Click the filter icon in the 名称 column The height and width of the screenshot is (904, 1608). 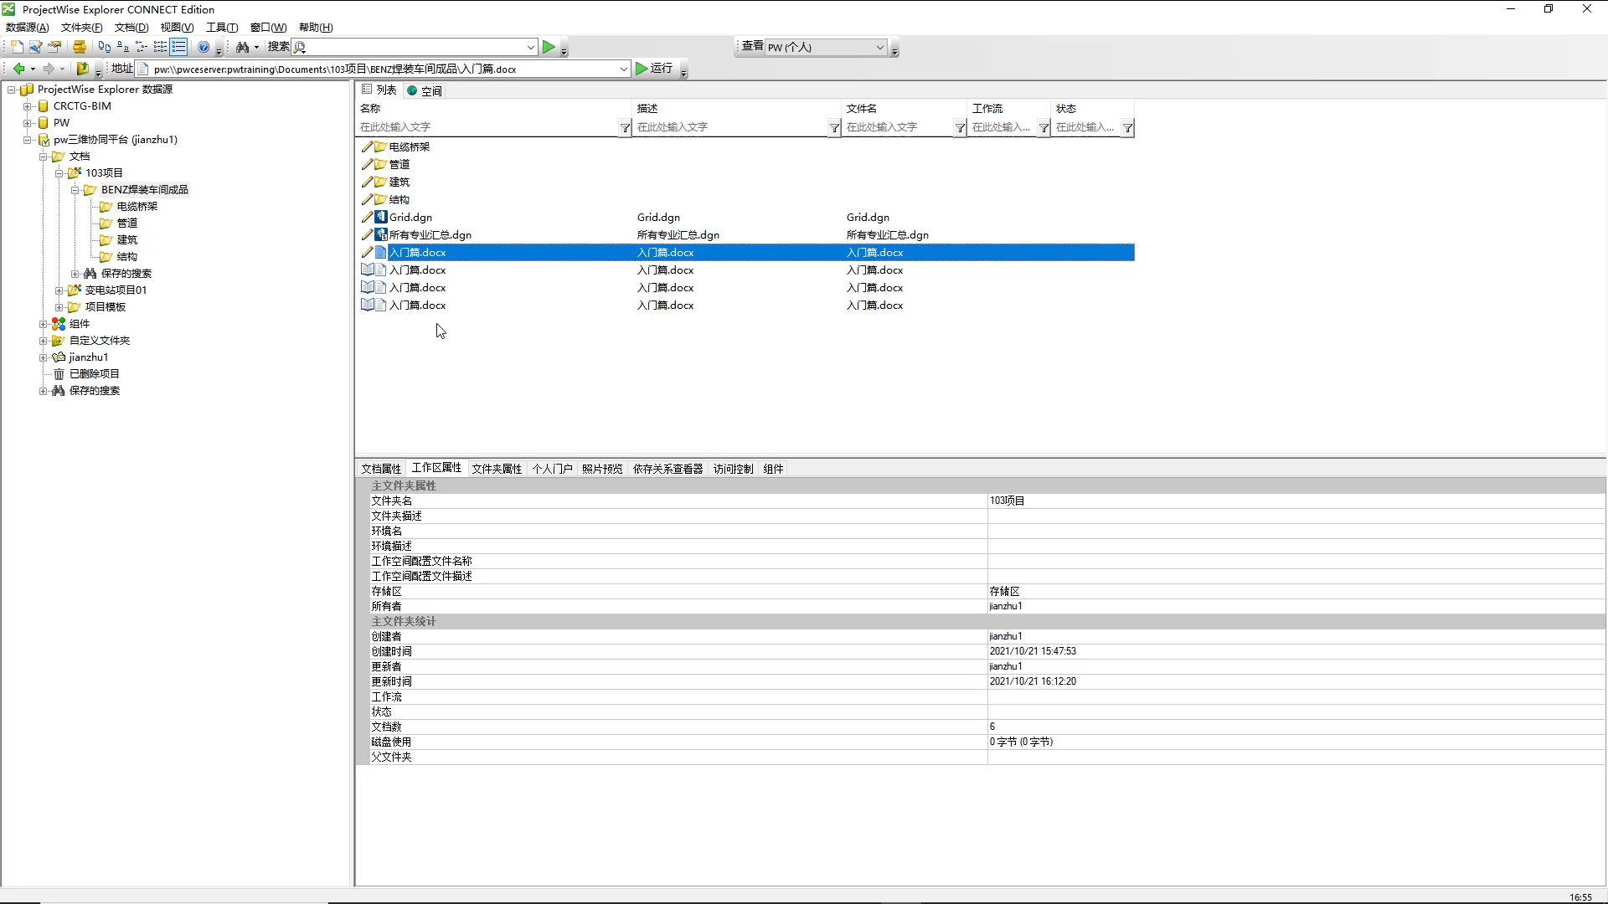625,127
